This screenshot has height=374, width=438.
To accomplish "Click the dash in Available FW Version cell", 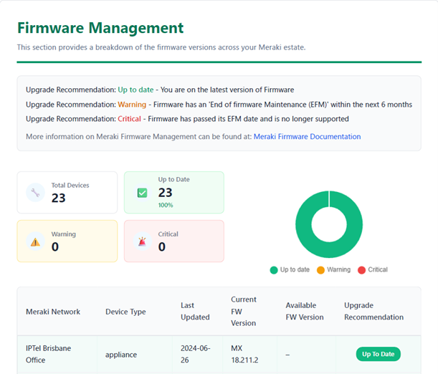I will 287,355.
